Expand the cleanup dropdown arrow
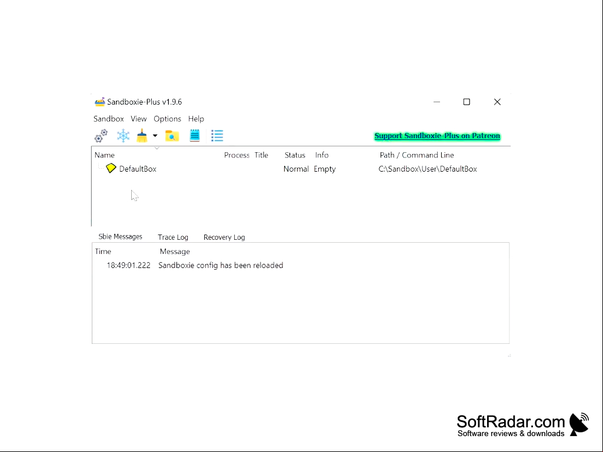The image size is (603, 452). [155, 136]
